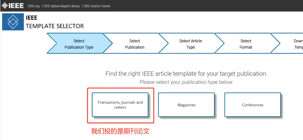Screen dimensions: 303x140
Task: Click the blue Template Selector diamond logo
Action: coord(13,22)
